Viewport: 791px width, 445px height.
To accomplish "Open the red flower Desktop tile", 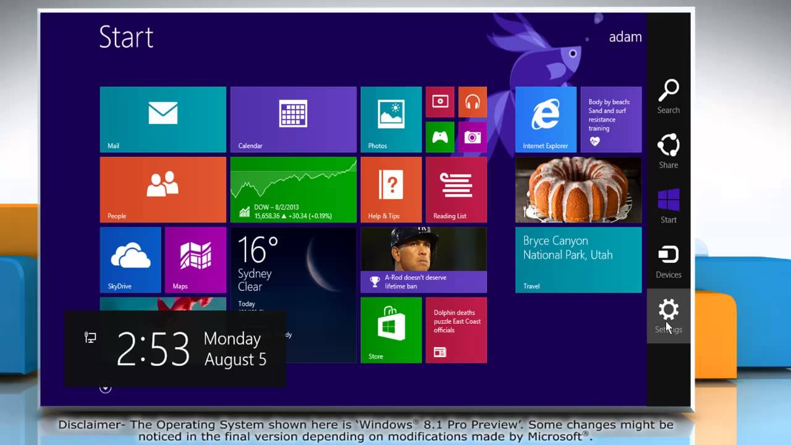I will (x=163, y=304).
